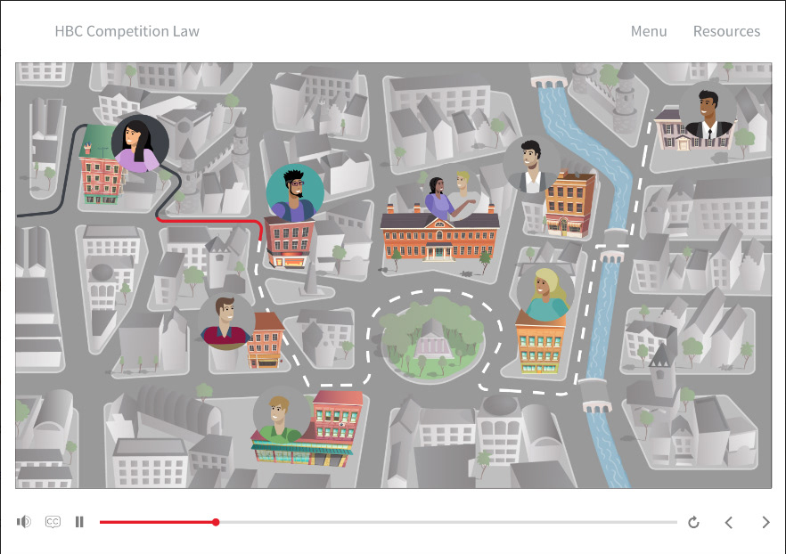
Task: Select the blond man in green shirt avatar
Action: coord(282,415)
